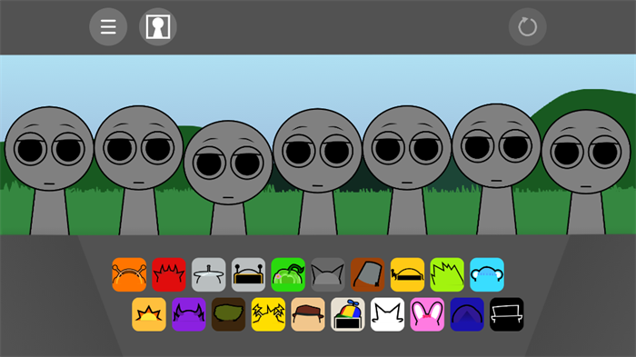Select the dark blue hood icon

[467, 314]
